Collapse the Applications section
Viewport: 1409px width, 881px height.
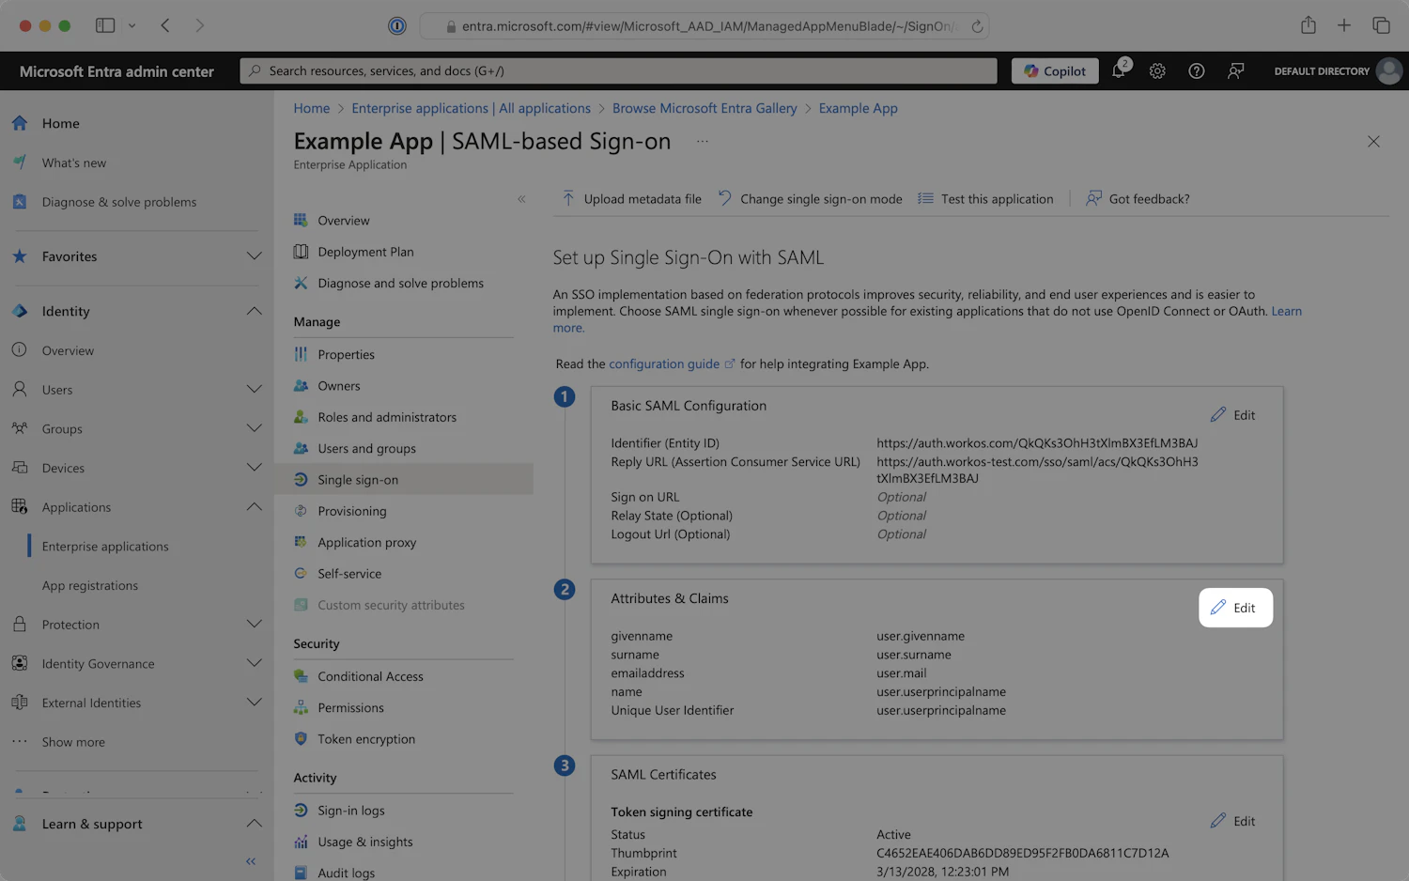(x=254, y=507)
